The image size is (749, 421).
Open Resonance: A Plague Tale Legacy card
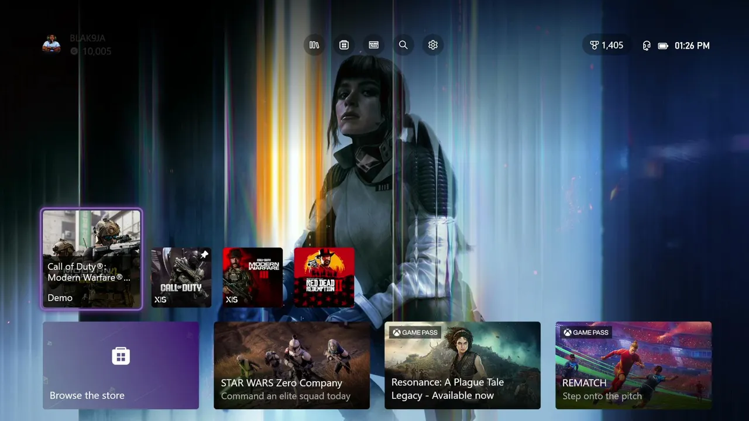[x=462, y=365]
